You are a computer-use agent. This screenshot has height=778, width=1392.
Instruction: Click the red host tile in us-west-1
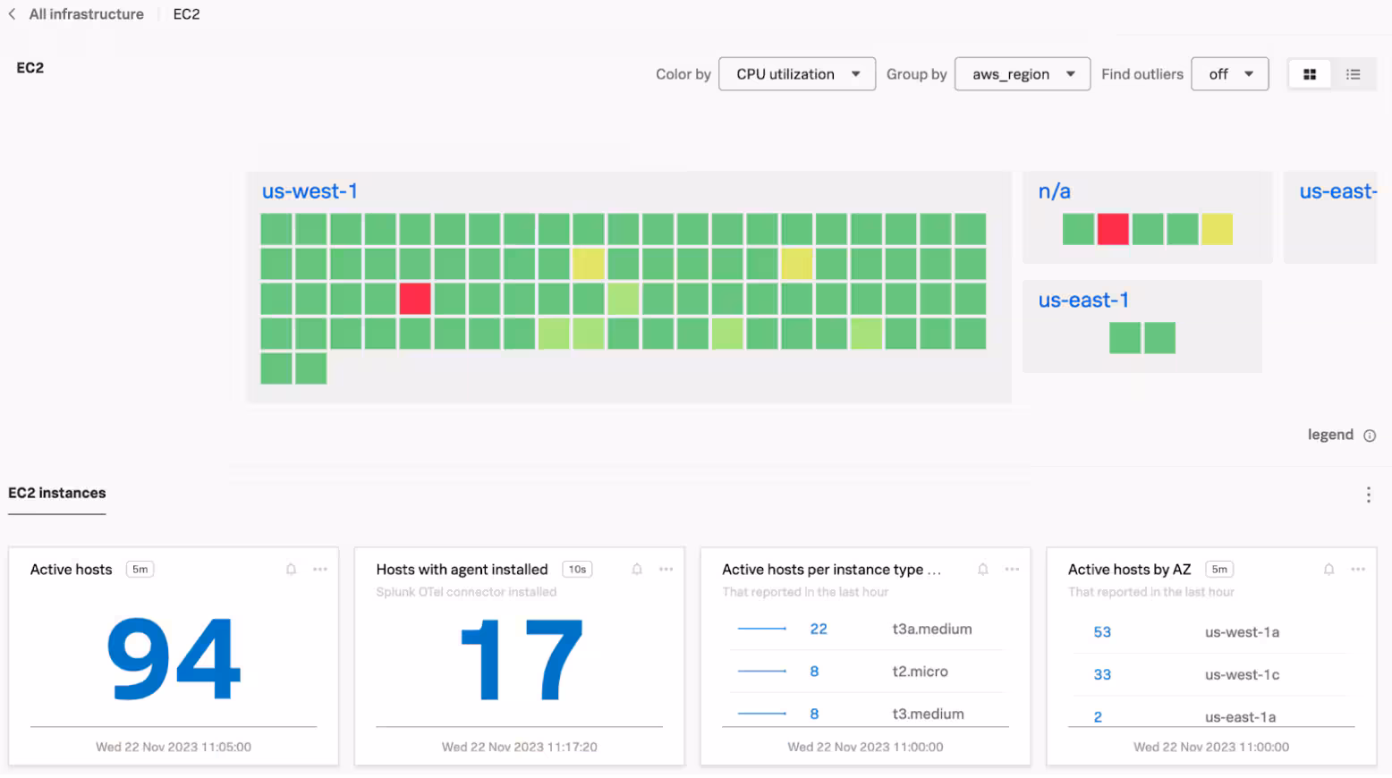point(415,299)
